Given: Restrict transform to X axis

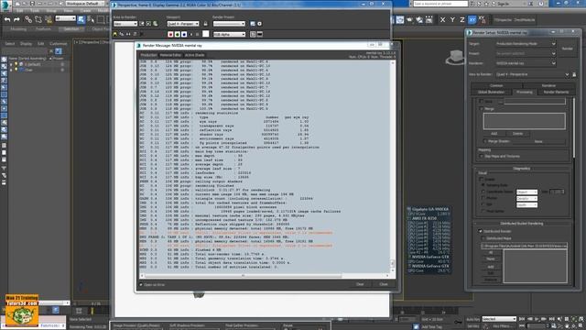Looking at the screenshot, I should (x=442, y=20).
